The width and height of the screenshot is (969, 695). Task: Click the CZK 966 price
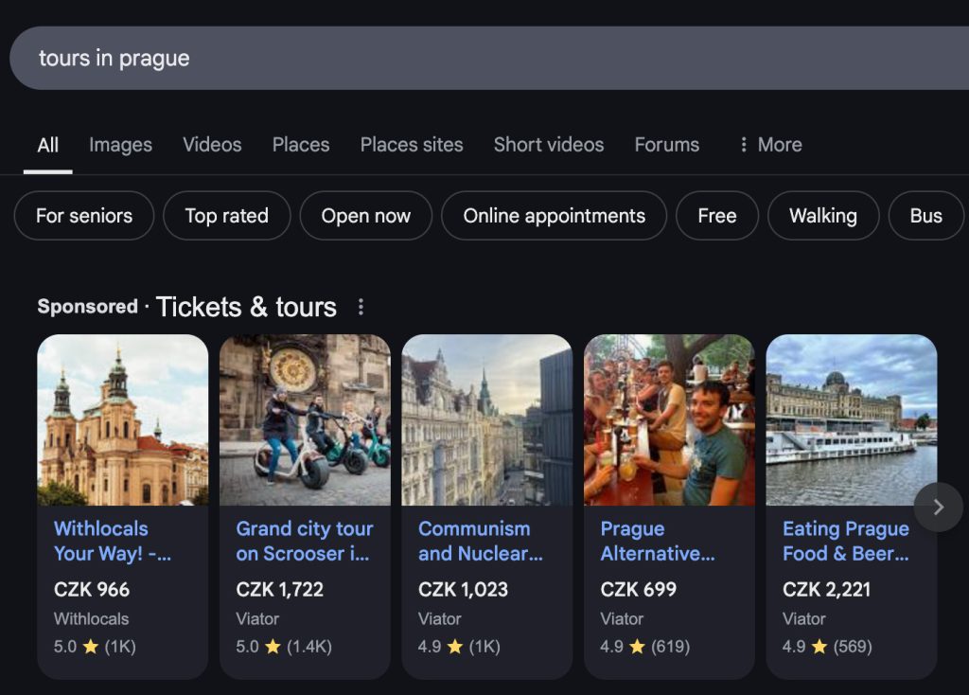tap(92, 589)
